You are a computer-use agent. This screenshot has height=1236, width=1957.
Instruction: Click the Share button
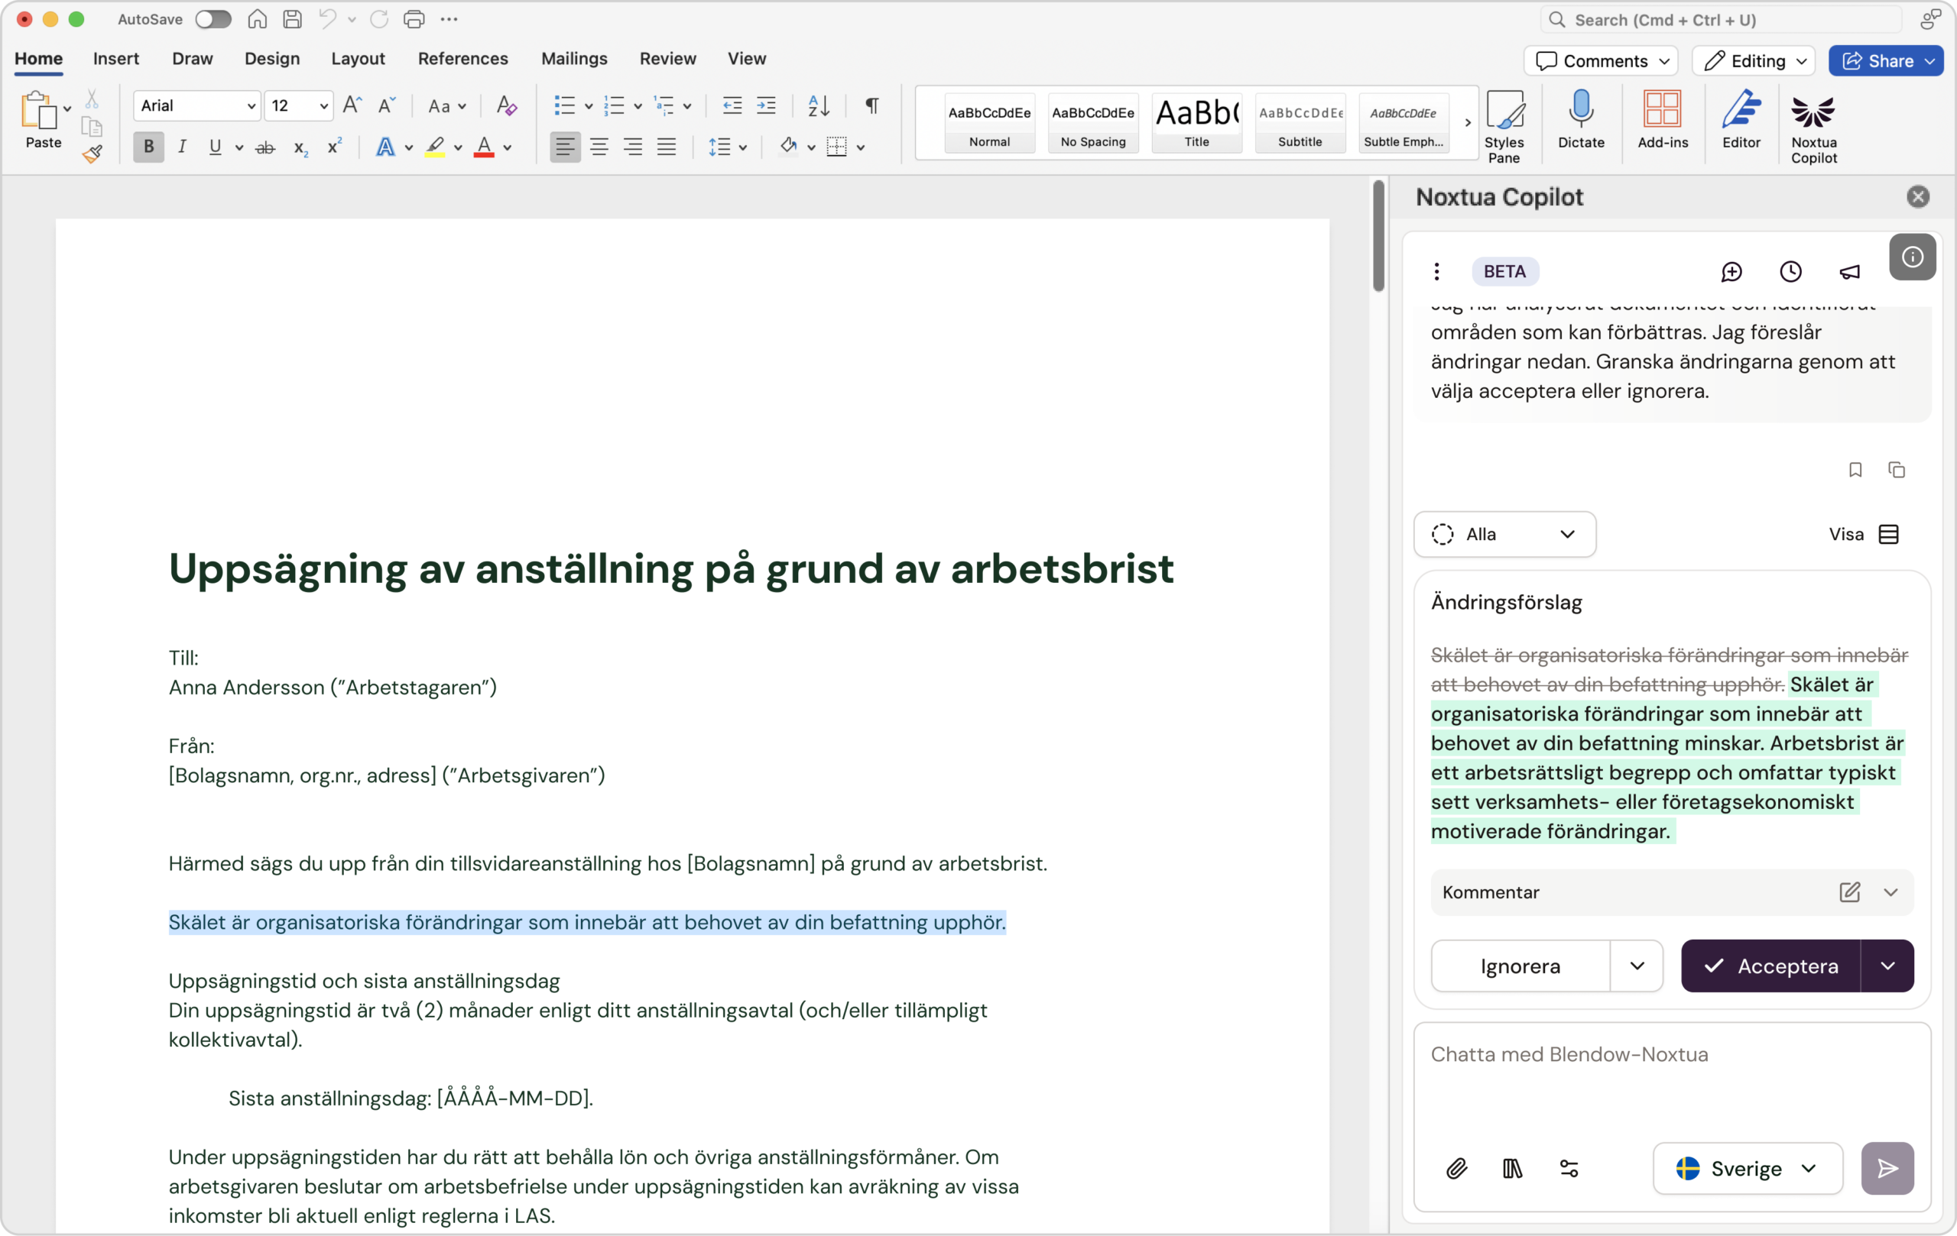(x=1885, y=61)
